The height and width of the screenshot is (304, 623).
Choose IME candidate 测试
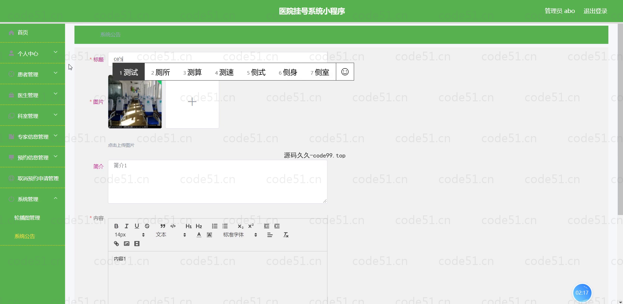pos(129,72)
